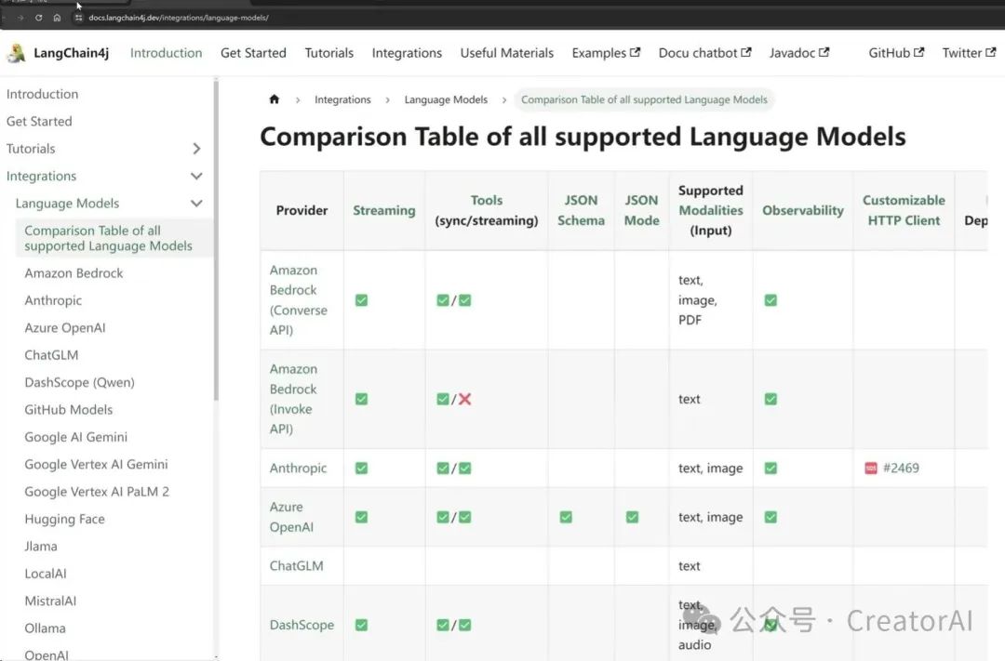Screen dimensions: 1005x661
Task: Click Observability checkmark for Anthropic row
Action: (770, 469)
